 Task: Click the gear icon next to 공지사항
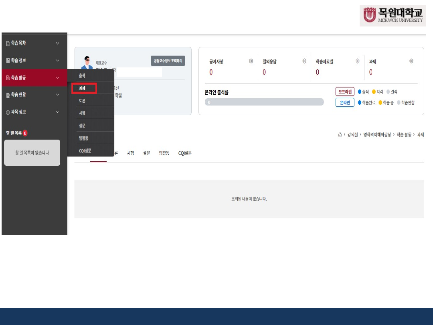(x=251, y=61)
